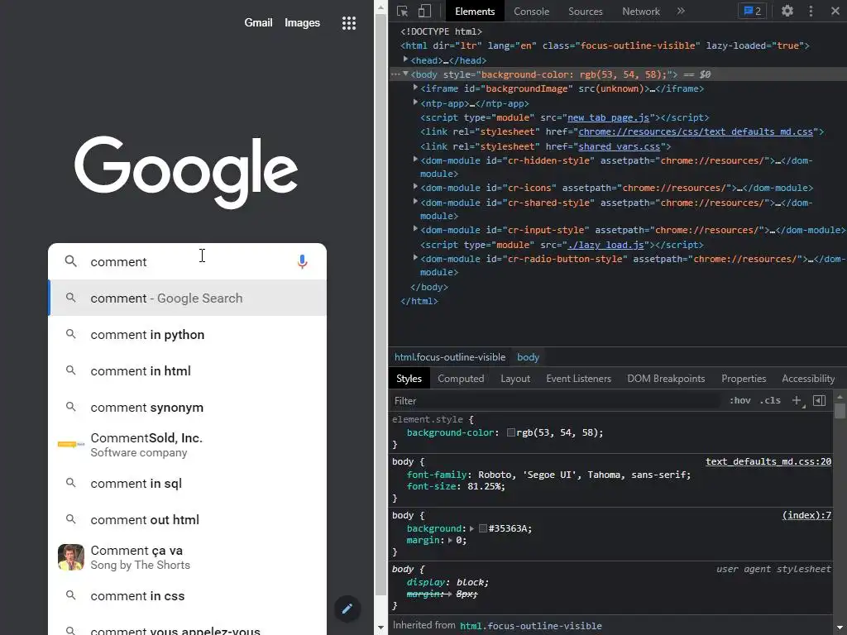Toggle the device toolbar icon
The image size is (847, 635).
tap(424, 11)
